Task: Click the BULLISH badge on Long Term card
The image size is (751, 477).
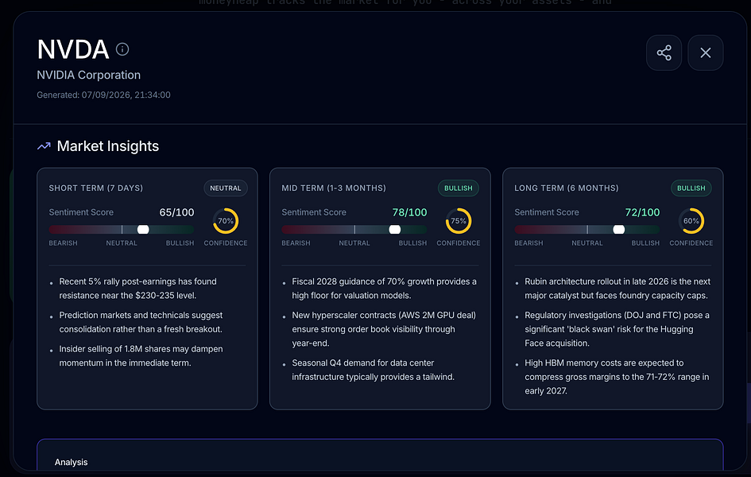Action: [691, 188]
